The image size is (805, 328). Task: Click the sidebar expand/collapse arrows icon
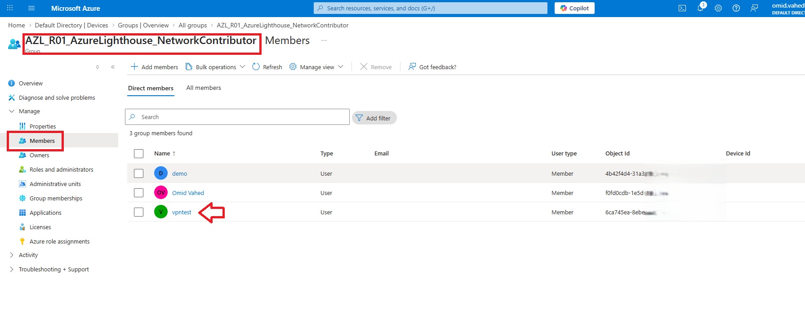pyautogui.click(x=98, y=67)
